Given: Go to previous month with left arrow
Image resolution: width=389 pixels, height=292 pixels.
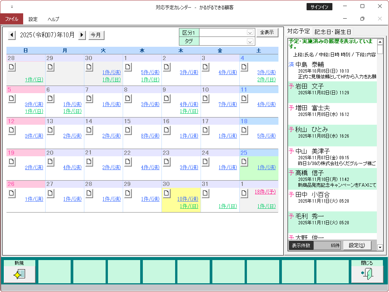Looking at the screenshot, I should click(x=12, y=35).
